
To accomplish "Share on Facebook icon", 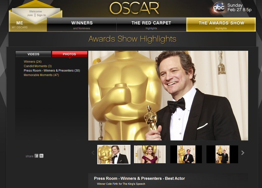I will coord(36,156).
